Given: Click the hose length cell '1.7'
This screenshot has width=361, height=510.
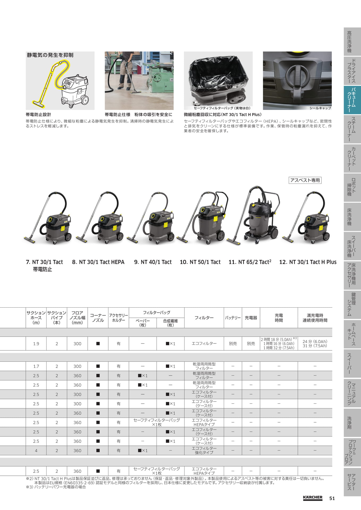Looking at the screenshot, I should point(36,366).
